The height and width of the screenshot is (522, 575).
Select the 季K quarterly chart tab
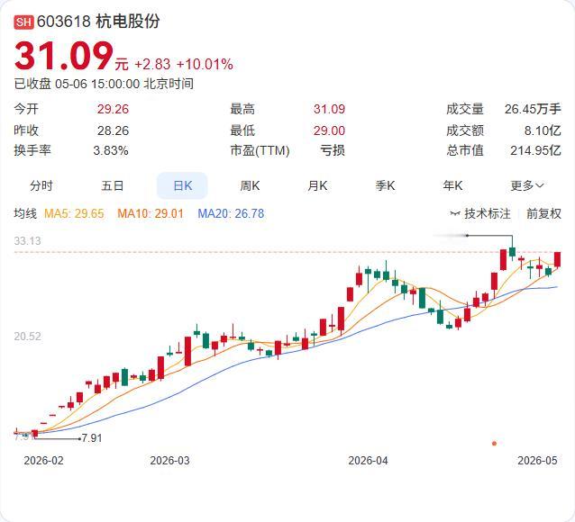pos(385,185)
